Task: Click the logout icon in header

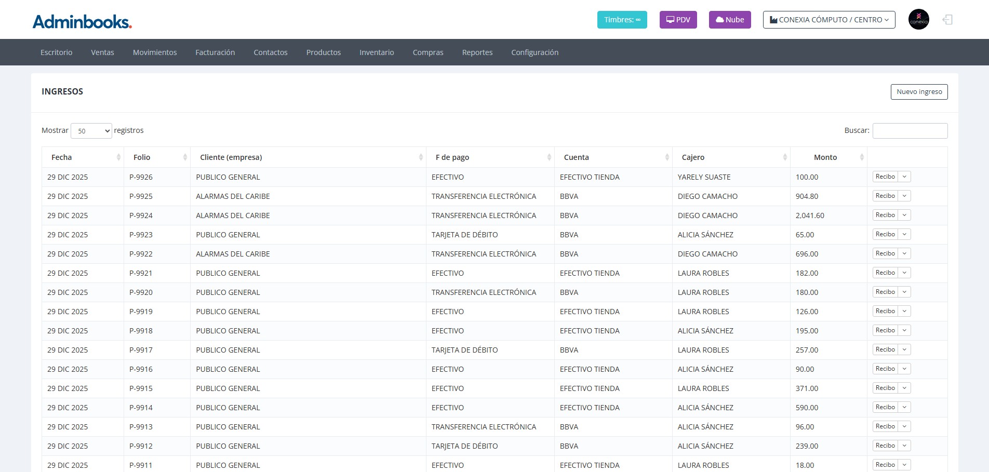Action: [947, 20]
